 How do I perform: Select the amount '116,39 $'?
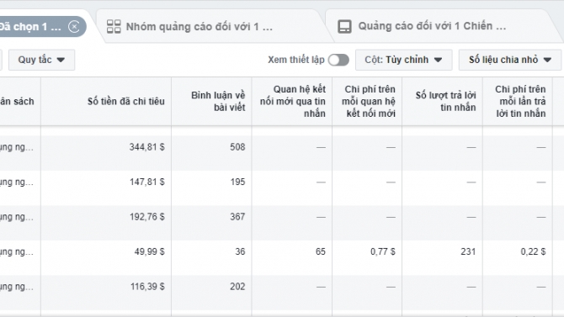coord(147,287)
